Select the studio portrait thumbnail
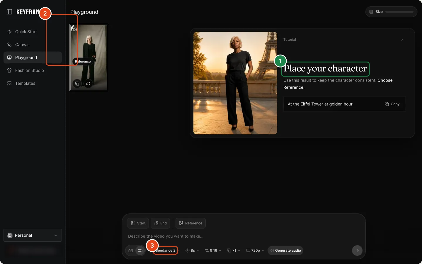422x264 pixels. pos(89,57)
